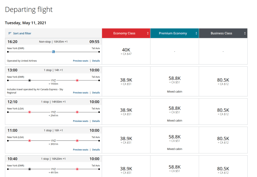This screenshot has width=257, height=177.
Task: Click Air Canada Express Sky Regional note
Action: click(x=35, y=91)
